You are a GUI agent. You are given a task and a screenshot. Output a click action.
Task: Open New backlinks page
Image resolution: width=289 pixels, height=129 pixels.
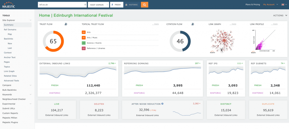tap(10, 43)
